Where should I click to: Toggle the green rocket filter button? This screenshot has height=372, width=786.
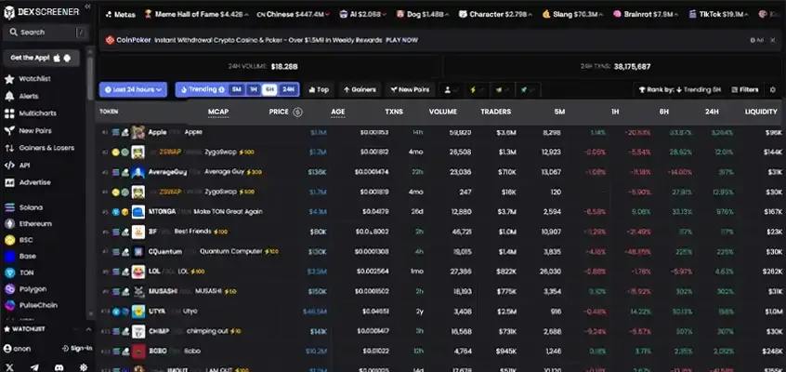528,90
